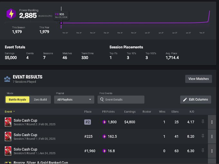Open Bronze, Silver & Gold Ranked Cup event

(x=41, y=162)
